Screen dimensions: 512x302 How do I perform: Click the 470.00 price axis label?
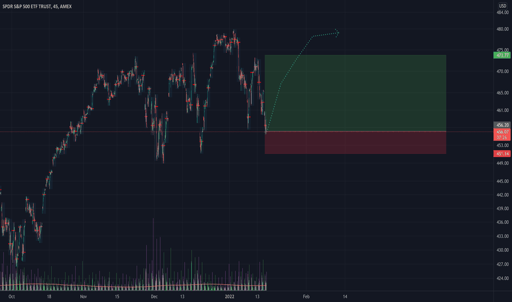pos(503,71)
